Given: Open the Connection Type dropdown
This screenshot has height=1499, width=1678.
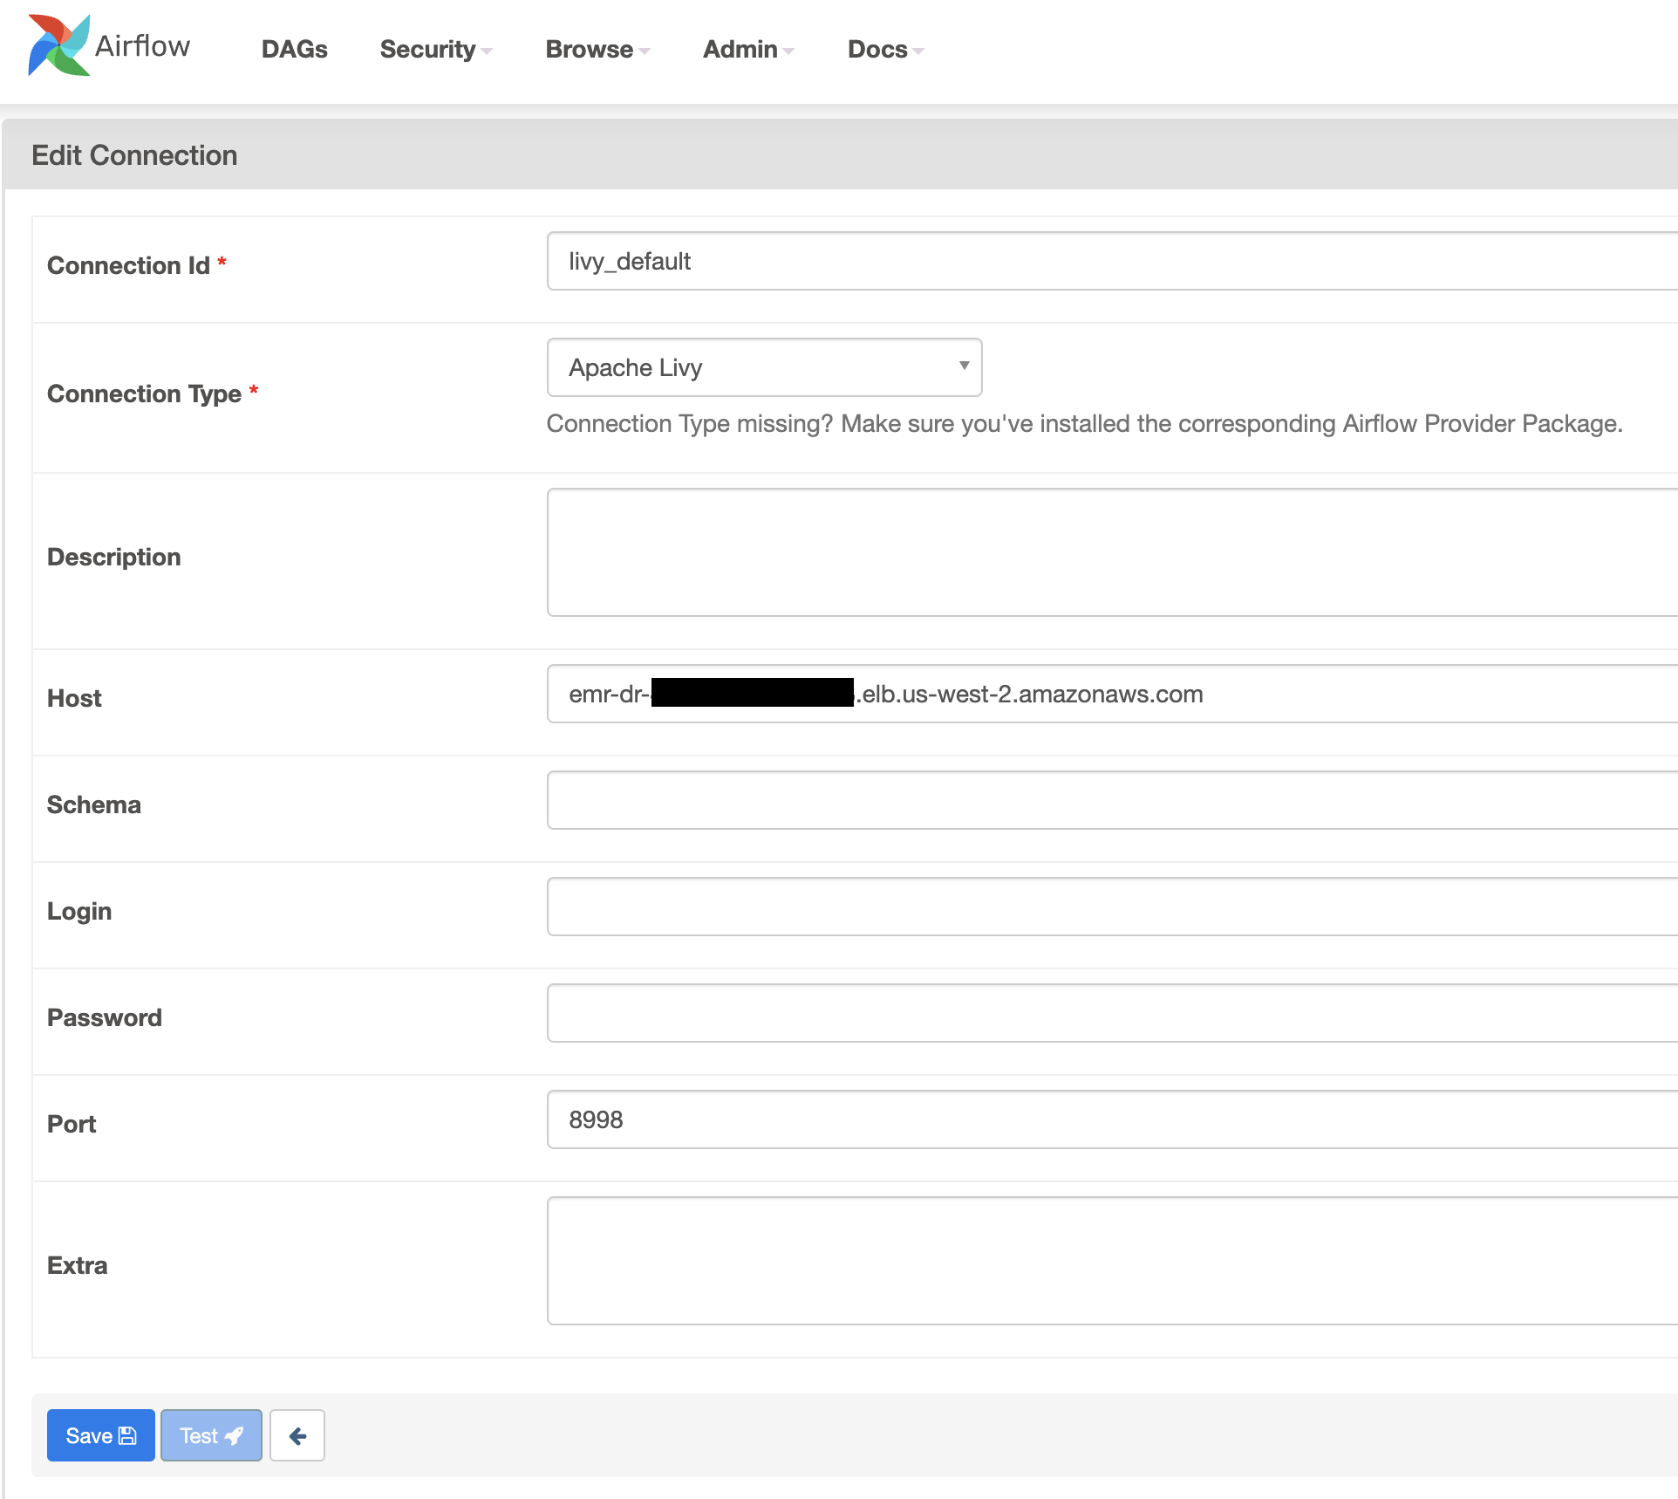Looking at the screenshot, I should [x=763, y=367].
